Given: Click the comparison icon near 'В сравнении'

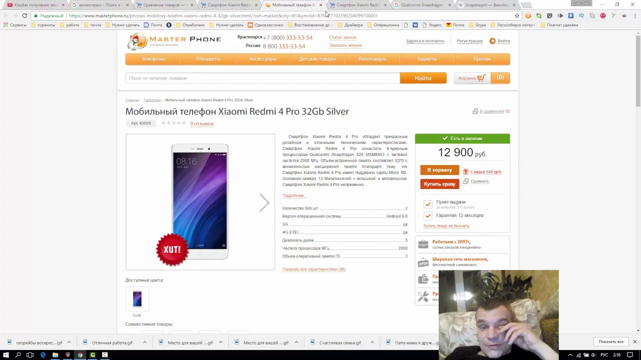Looking at the screenshot, I should coord(475,111).
